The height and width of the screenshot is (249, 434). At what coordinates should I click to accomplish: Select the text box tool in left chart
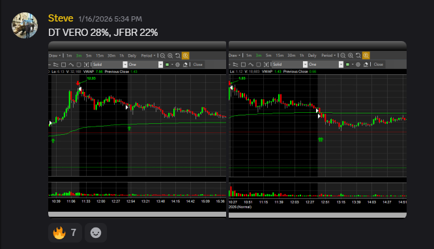tap(87, 65)
